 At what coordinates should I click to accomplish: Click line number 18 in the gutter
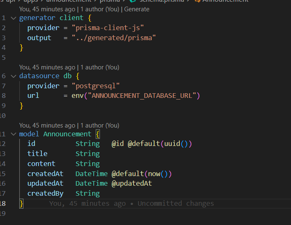coord(3,204)
